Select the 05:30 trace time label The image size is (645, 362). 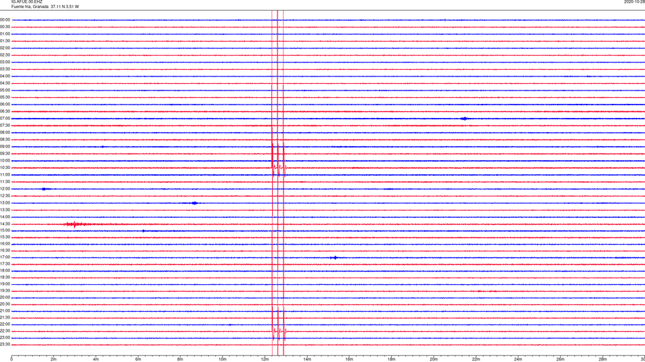tap(5, 97)
